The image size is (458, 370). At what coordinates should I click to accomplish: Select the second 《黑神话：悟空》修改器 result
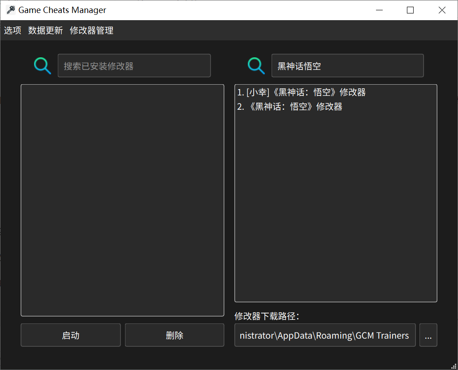point(289,107)
